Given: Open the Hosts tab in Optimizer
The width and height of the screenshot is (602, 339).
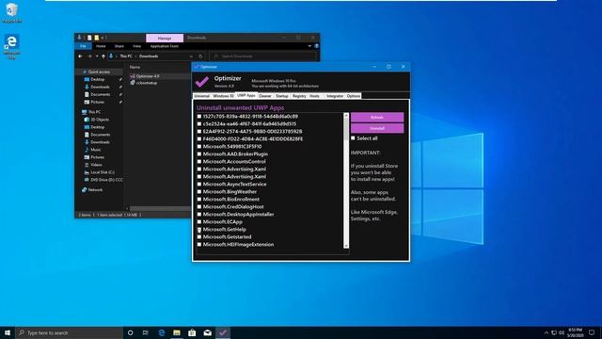Looking at the screenshot, I should 314,96.
